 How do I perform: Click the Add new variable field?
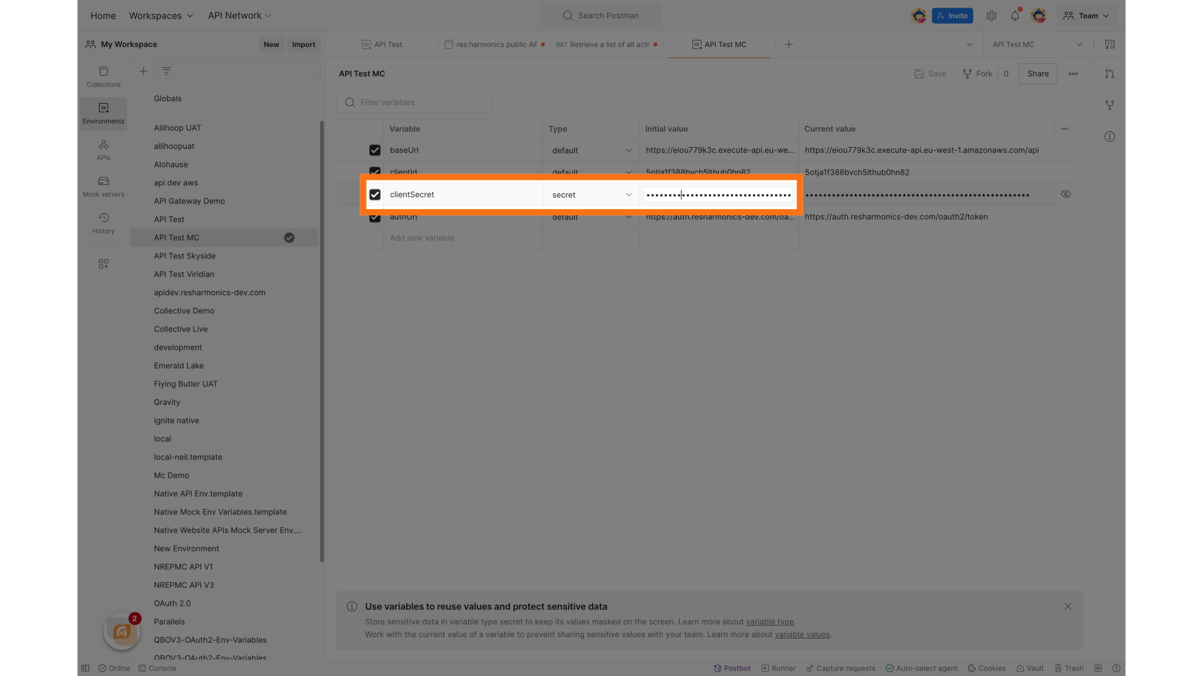pyautogui.click(x=463, y=238)
